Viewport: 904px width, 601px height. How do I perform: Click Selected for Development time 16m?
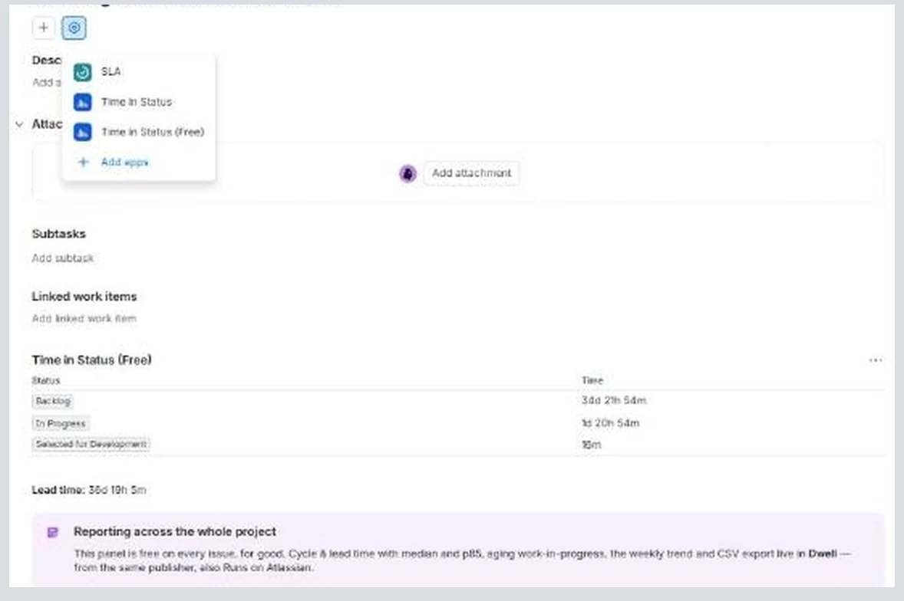point(592,445)
